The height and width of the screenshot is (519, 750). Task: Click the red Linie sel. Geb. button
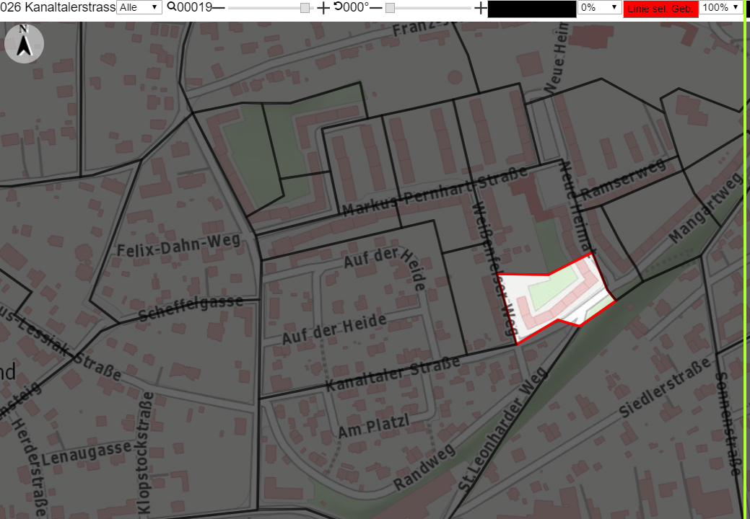click(x=660, y=9)
